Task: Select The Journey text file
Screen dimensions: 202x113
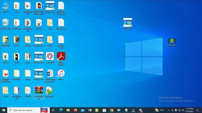Action: click(x=61, y=24)
